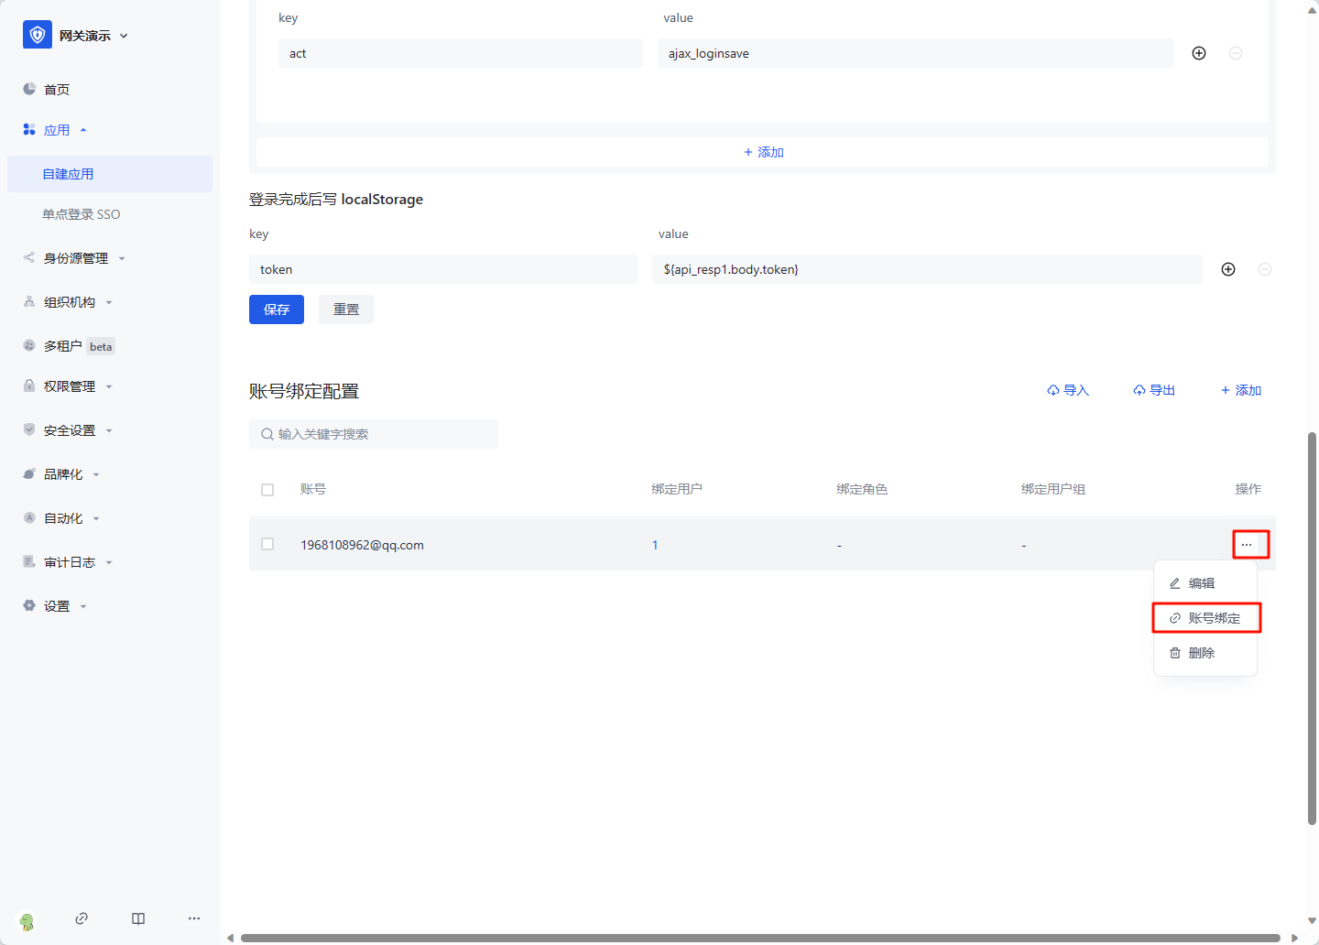This screenshot has width=1319, height=945.
Task: Click the horizontal scrollbar at the bottom
Action: click(760, 938)
